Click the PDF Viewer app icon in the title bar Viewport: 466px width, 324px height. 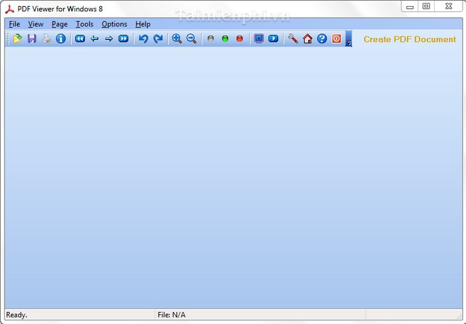point(9,9)
